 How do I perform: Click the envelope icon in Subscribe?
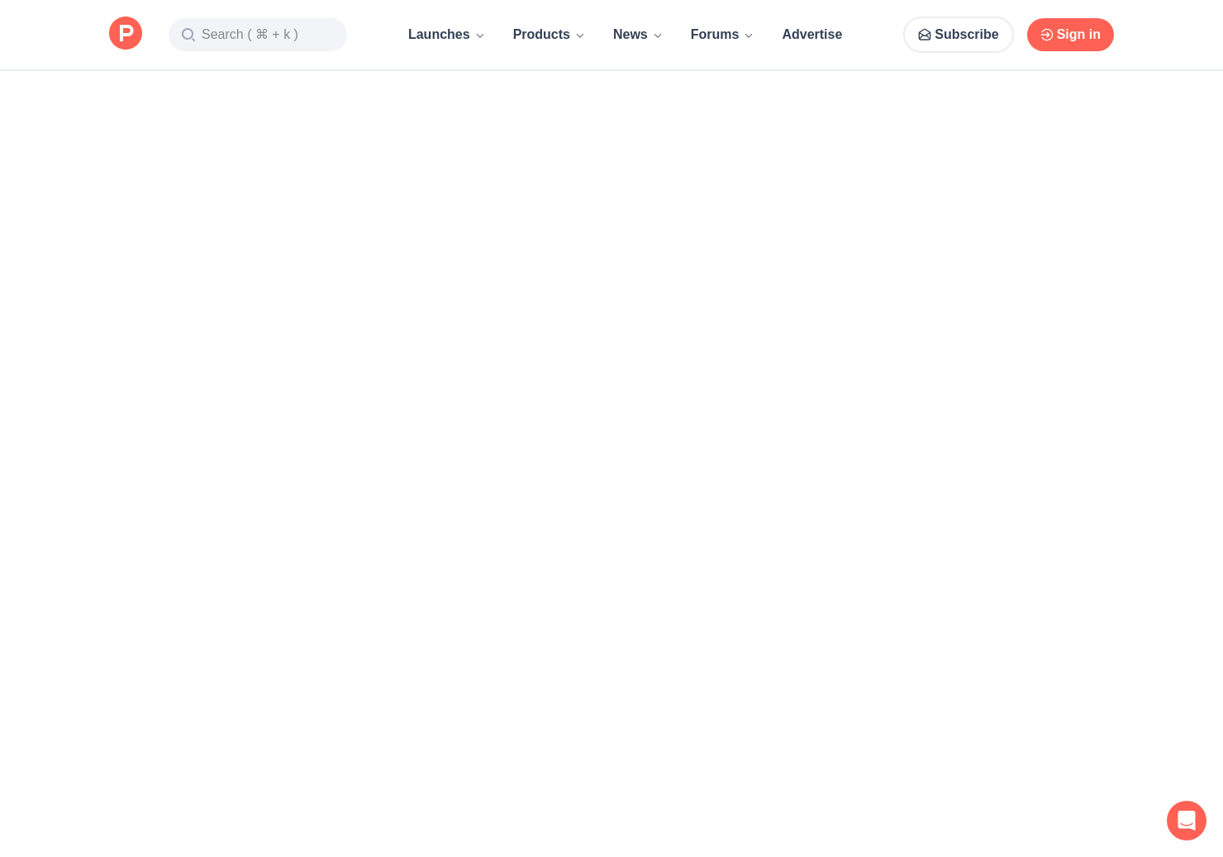pyautogui.click(x=924, y=35)
